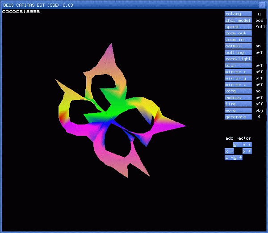Randomize lighting with rand.light
This screenshot has height=233, width=268.
coord(238,59)
